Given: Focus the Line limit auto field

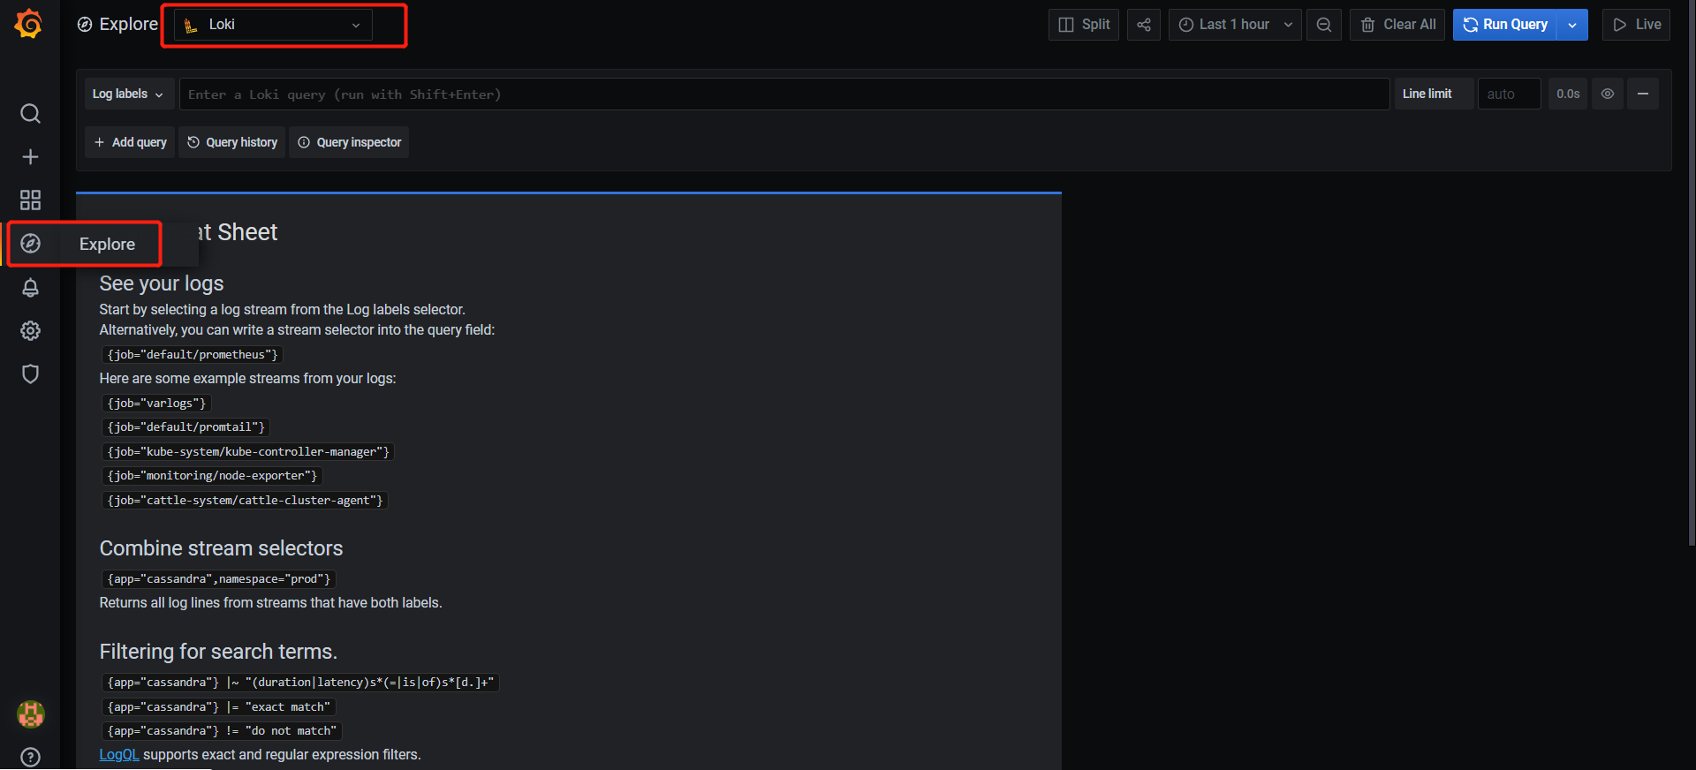Looking at the screenshot, I should tap(1510, 94).
